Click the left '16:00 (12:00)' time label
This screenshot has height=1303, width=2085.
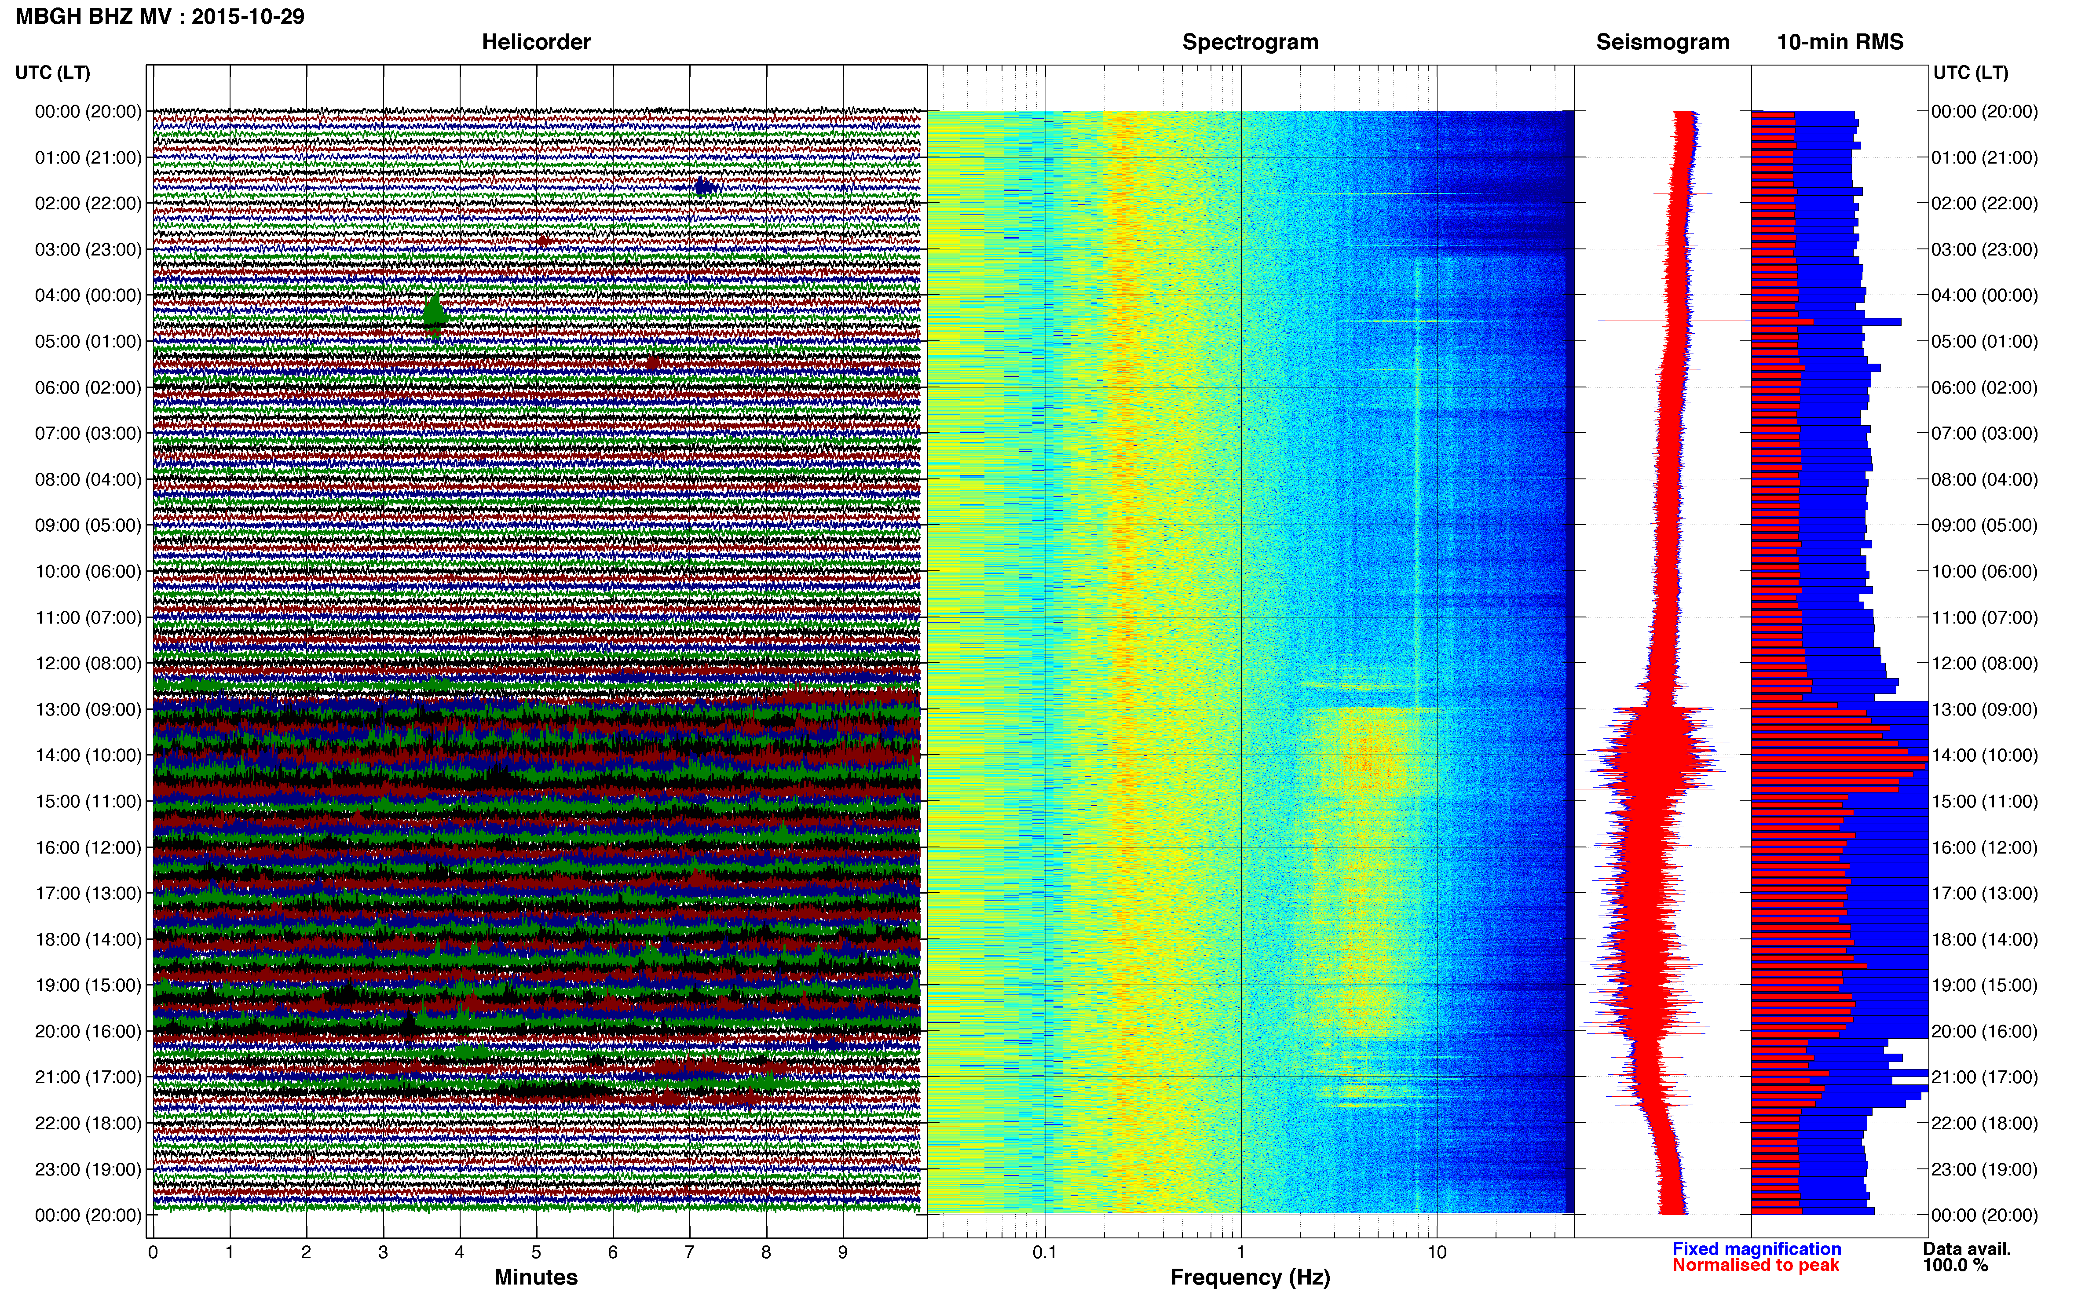point(88,847)
